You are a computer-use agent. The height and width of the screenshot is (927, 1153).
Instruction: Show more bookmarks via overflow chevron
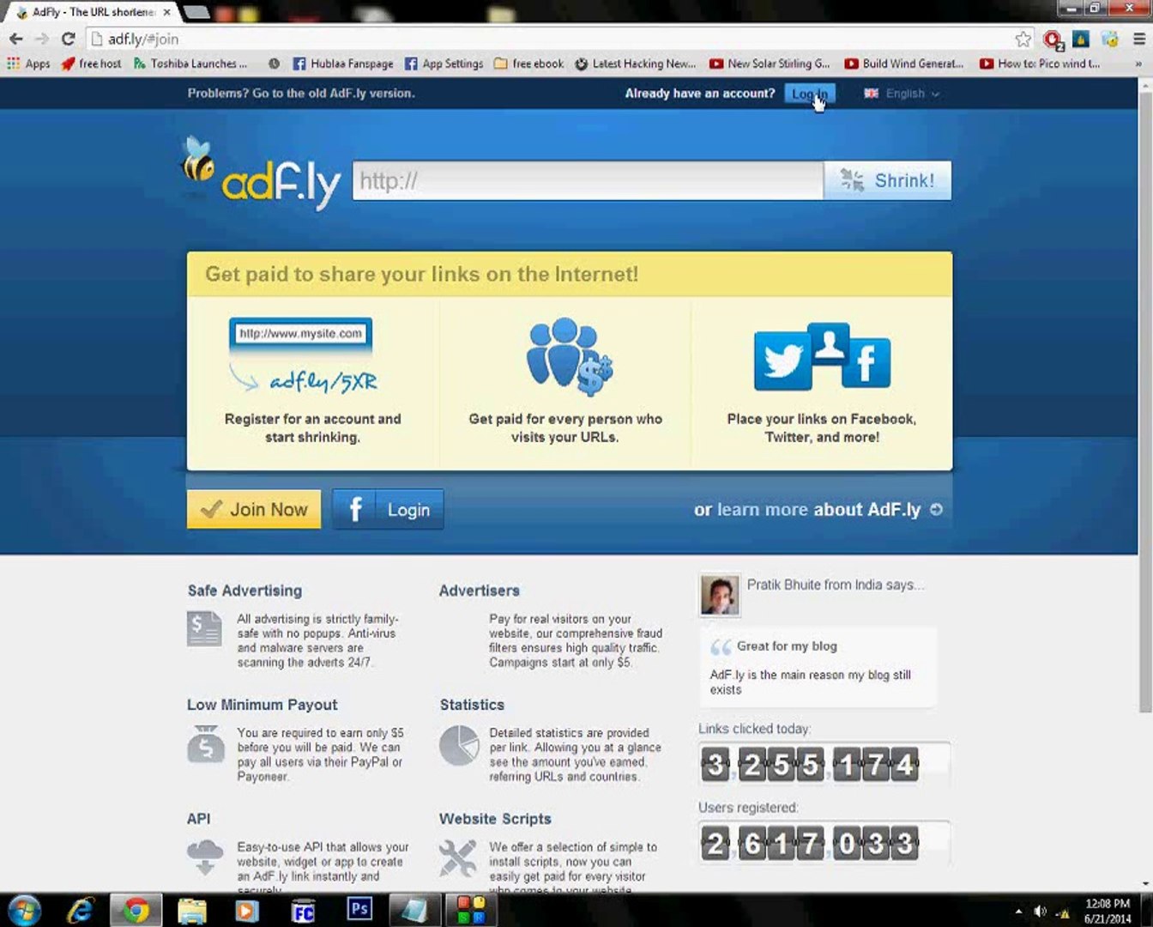click(x=1138, y=64)
